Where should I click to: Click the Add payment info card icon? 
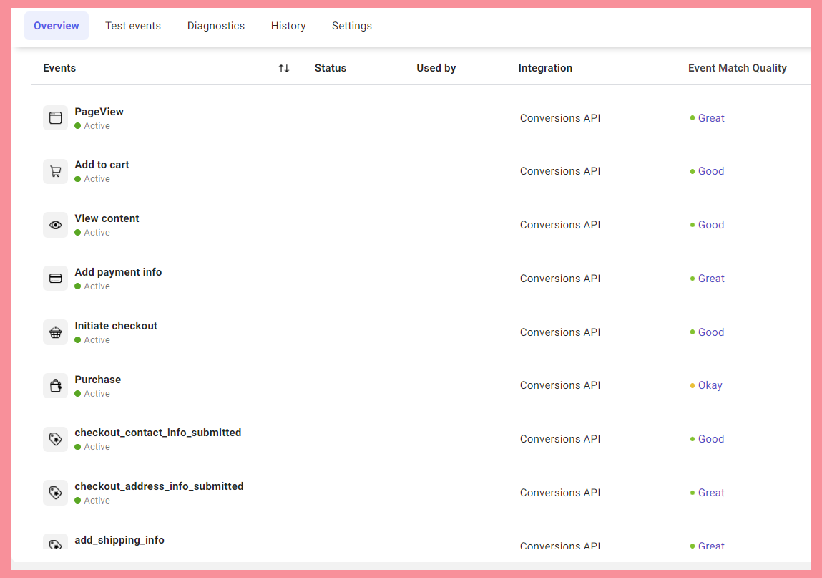click(55, 279)
